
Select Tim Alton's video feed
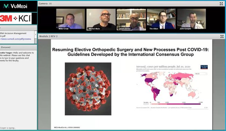(161, 19)
